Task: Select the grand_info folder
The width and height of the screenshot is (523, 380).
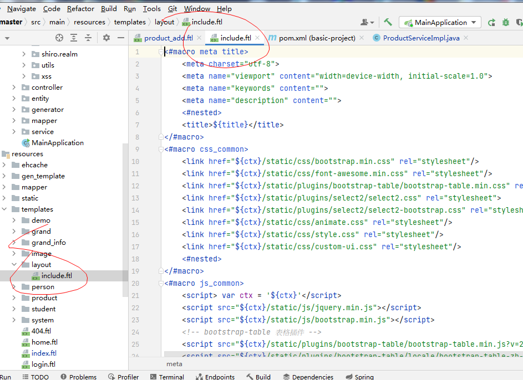Action: [x=49, y=243]
